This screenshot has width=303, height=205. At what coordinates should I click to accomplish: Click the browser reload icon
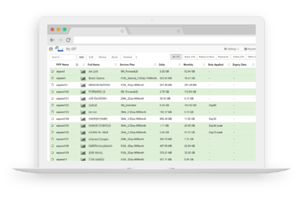pos(68,40)
